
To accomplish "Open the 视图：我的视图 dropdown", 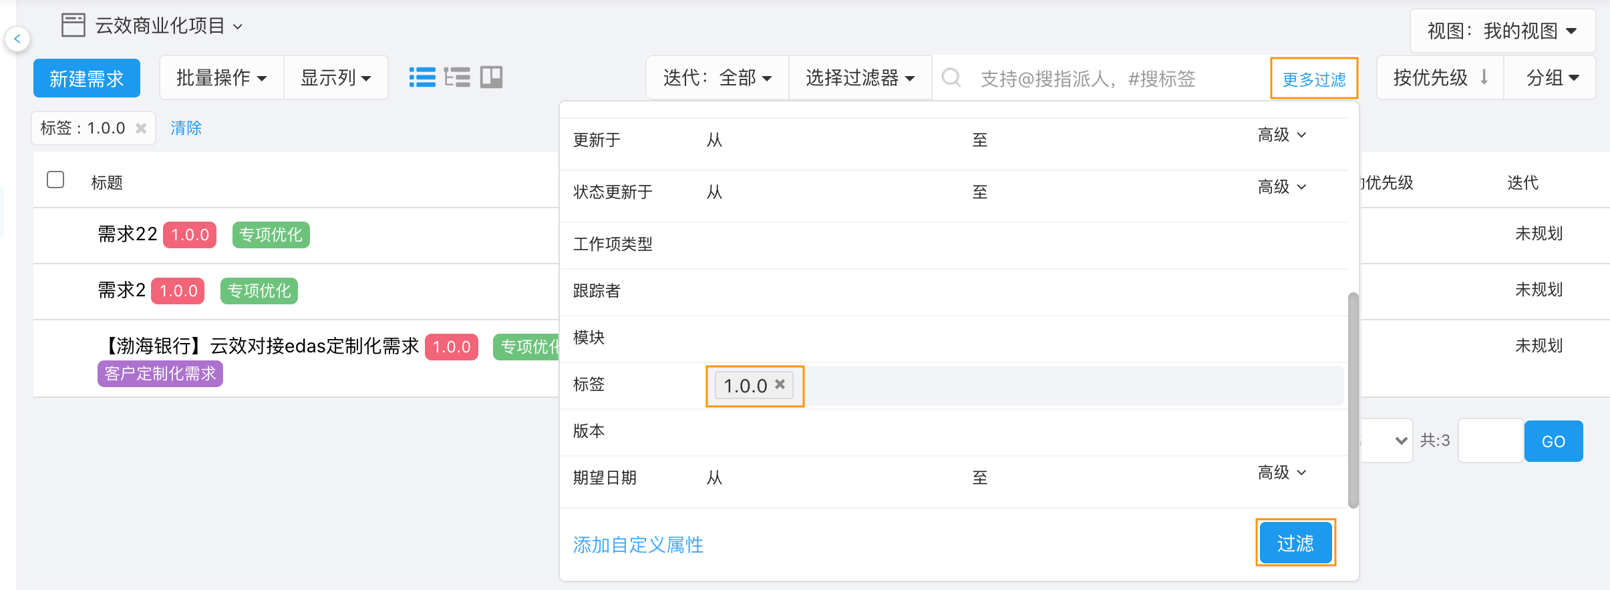I will point(1502,31).
